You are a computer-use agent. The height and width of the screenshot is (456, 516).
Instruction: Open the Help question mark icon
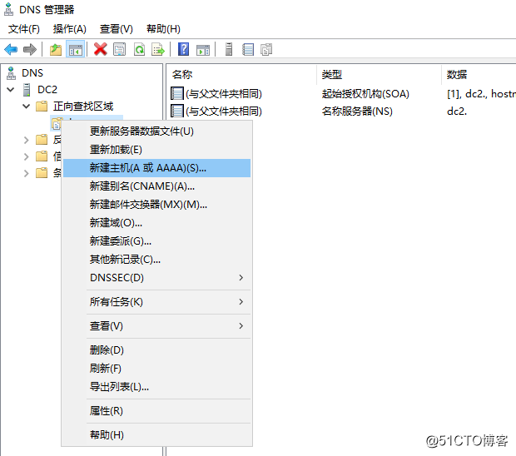[x=183, y=49]
